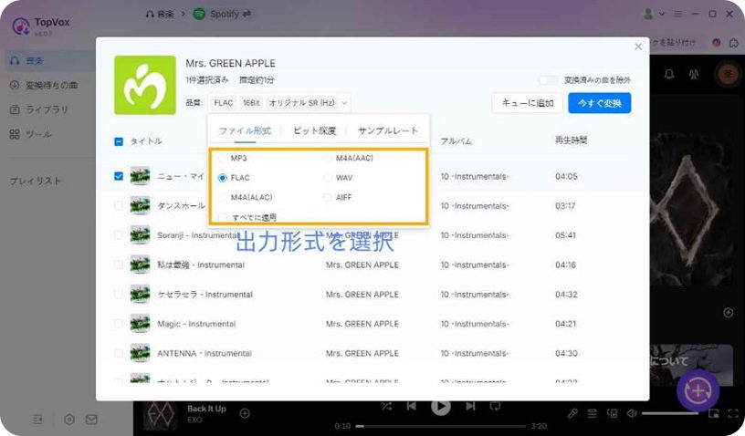Viewport: 745px width, 436px height.
Task: Click the 今すぐ変換 button
Action: [600, 103]
